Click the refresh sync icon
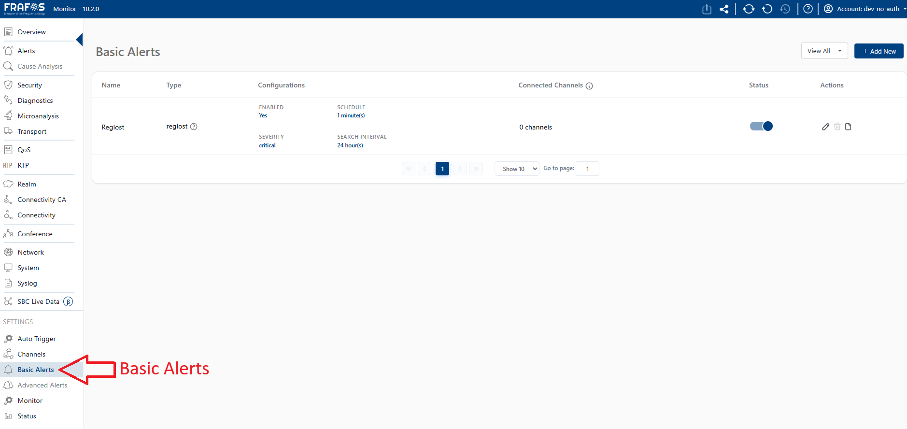Viewport: 907px width, 429px height. point(749,9)
